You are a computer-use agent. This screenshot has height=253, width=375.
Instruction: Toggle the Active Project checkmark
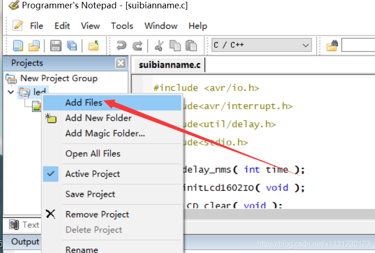coord(51,174)
